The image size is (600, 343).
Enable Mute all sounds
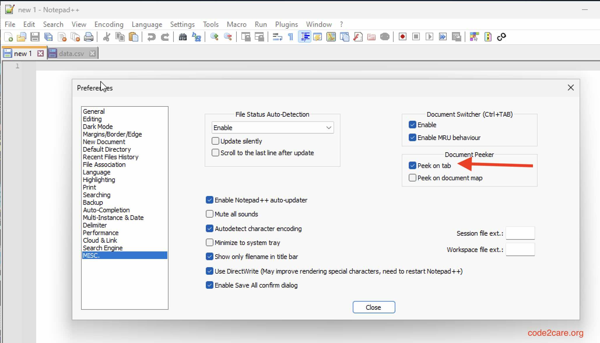pyautogui.click(x=209, y=214)
